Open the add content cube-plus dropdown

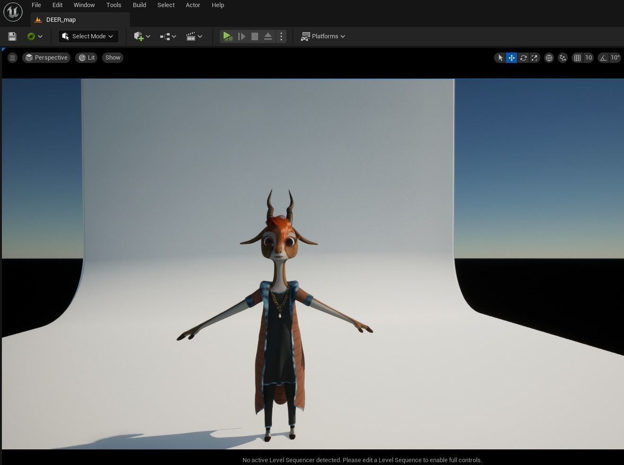(142, 36)
